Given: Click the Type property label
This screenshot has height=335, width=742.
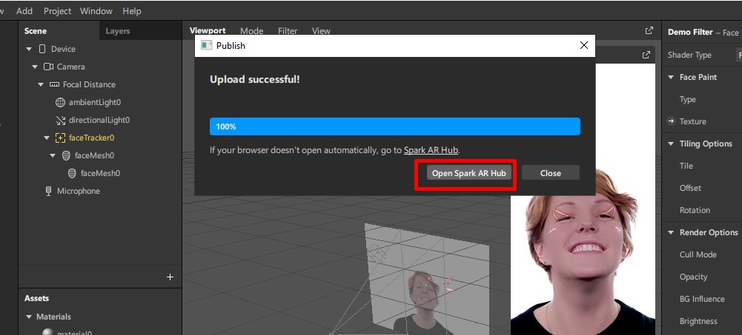Looking at the screenshot, I should [x=688, y=99].
